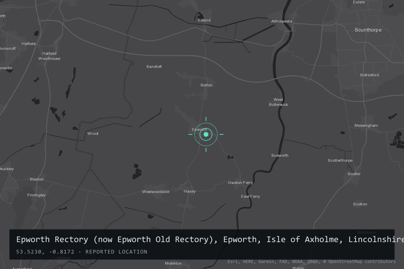Image resolution: width=404 pixels, height=269 pixels.
Task: Select the Misterton label
Action: click(x=173, y=263)
